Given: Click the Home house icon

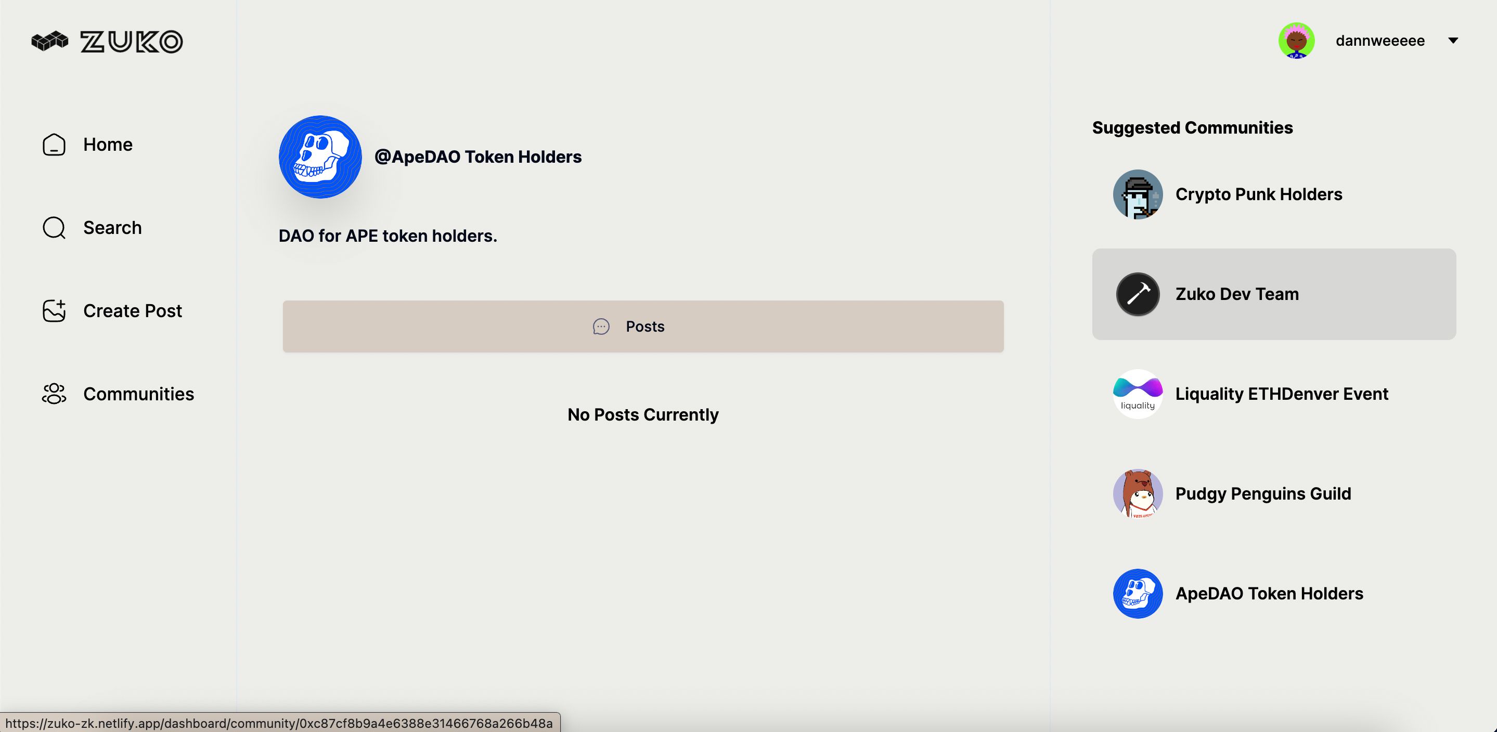Looking at the screenshot, I should click(54, 145).
